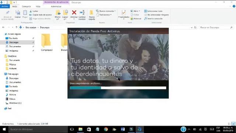Click Este equipo in address path
This screenshot has height=133, width=236.
pos(31,27)
